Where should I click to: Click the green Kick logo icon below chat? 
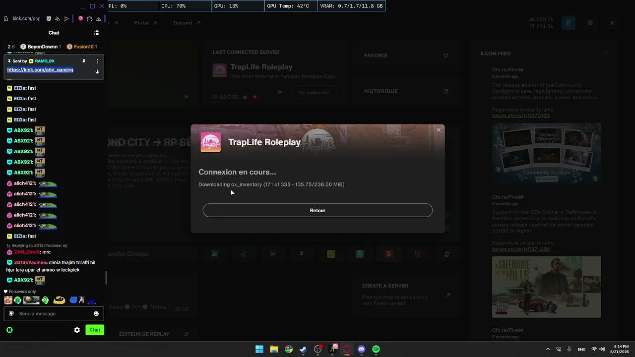(9, 330)
